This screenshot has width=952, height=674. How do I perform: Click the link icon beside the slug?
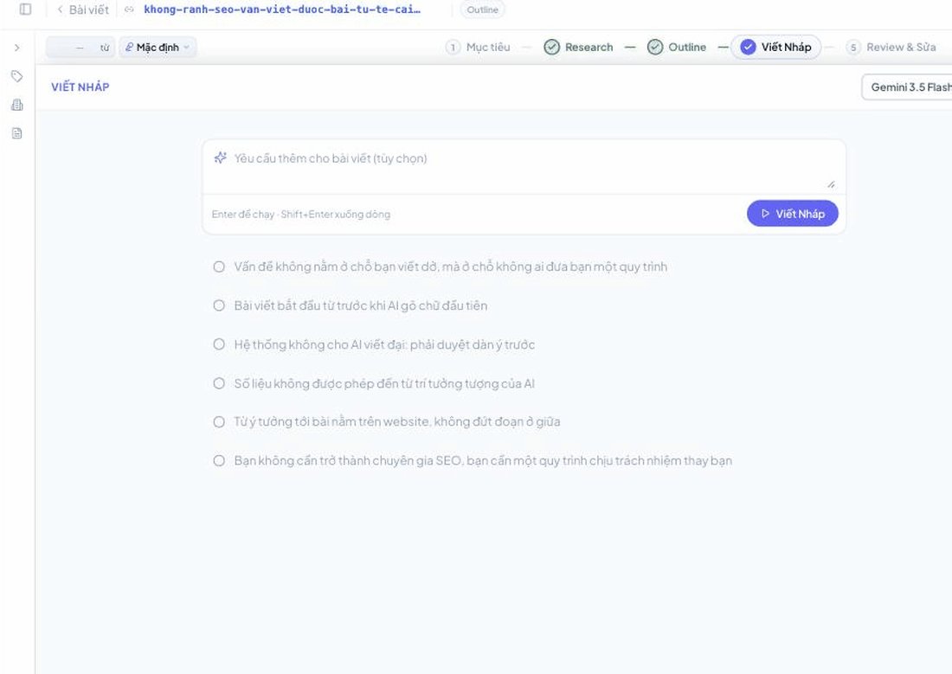pos(129,10)
